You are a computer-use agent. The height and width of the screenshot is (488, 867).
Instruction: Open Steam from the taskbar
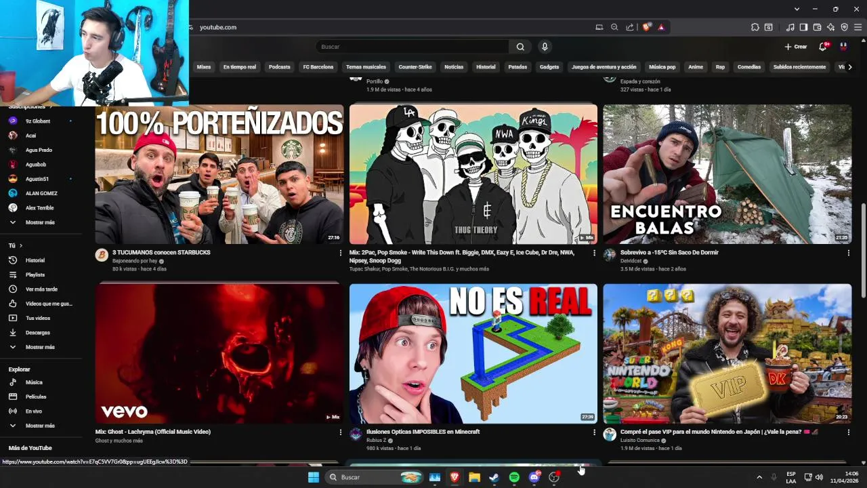pos(494,477)
